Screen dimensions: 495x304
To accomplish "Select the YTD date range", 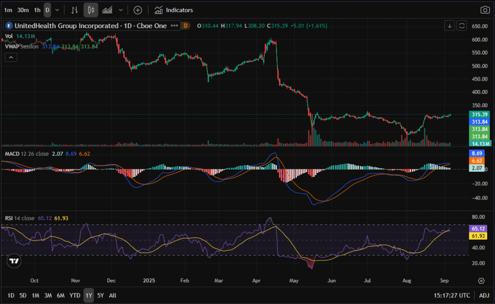I will click(x=75, y=295).
